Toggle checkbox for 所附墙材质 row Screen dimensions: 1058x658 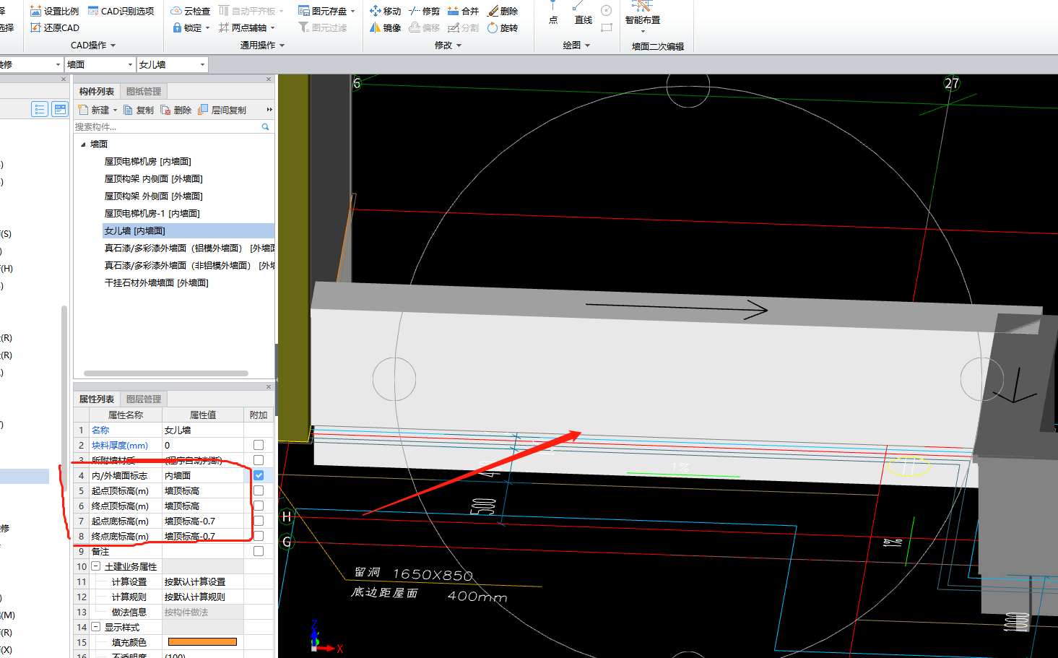tap(259, 460)
